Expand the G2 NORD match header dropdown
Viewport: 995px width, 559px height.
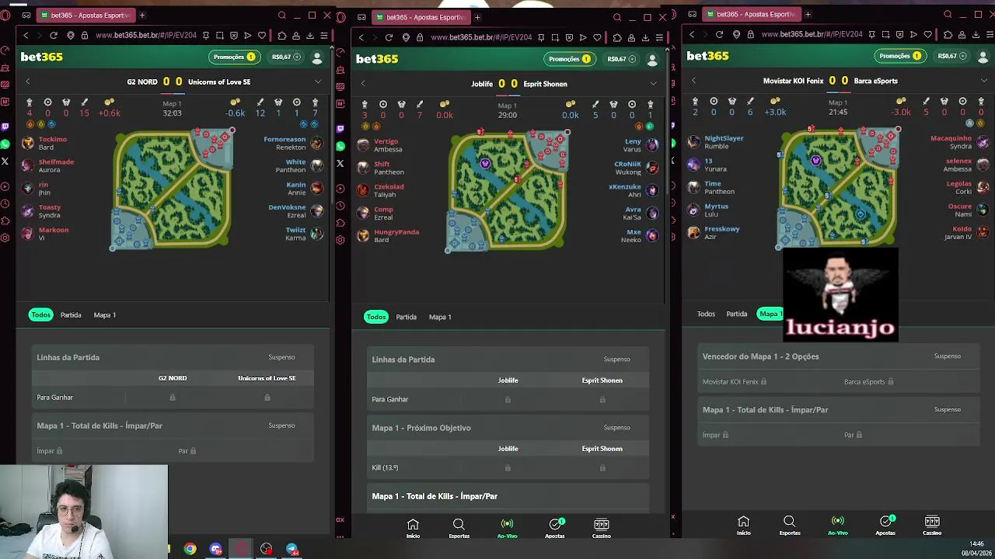(318, 82)
